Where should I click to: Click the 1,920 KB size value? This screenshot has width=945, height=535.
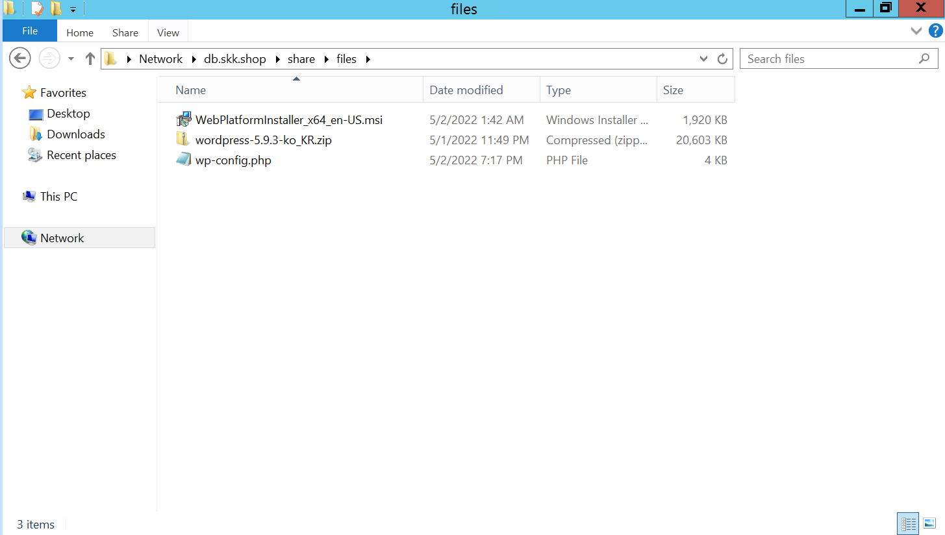click(x=705, y=120)
